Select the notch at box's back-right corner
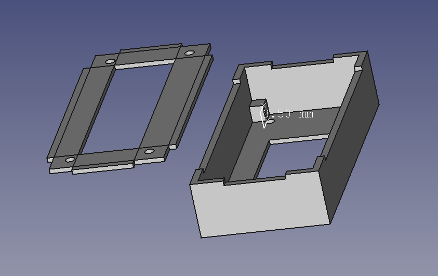The width and height of the screenshot is (438, 276). [358, 69]
